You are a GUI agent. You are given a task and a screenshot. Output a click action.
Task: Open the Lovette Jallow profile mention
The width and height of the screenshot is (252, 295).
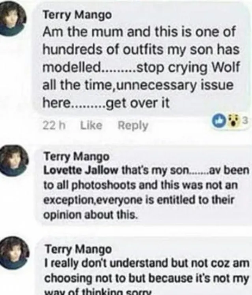pos(75,171)
